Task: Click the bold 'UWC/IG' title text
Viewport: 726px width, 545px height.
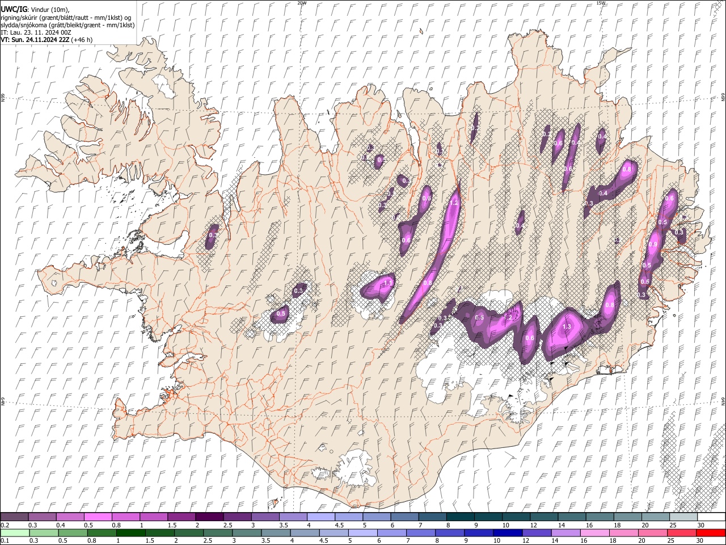Action: [14, 9]
